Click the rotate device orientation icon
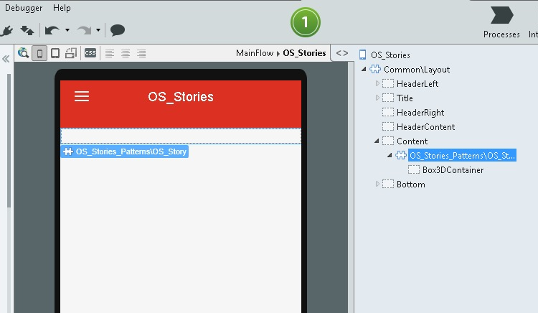538x313 pixels. (x=71, y=53)
